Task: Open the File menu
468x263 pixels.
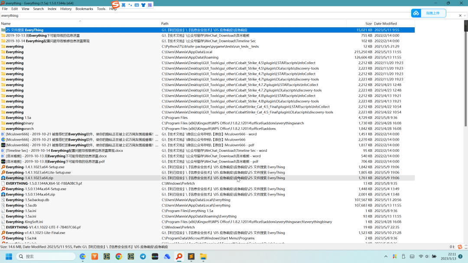Action: [x=4, y=9]
